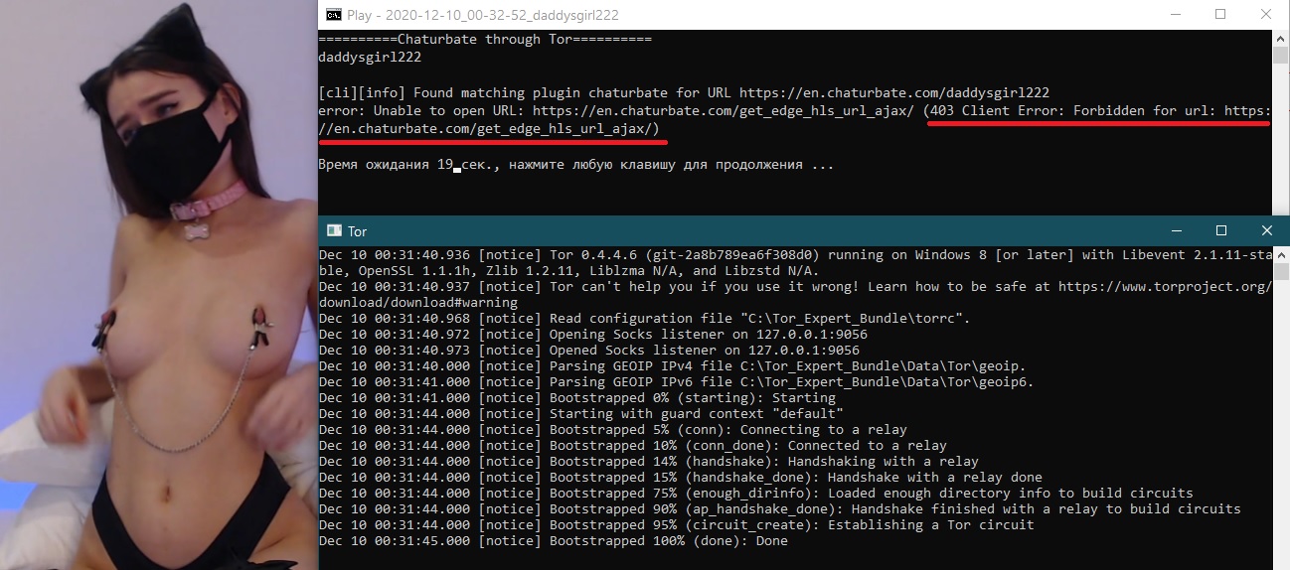Open the Tor window system menu icon
Screen dimensions: 1290x570
tap(333, 230)
